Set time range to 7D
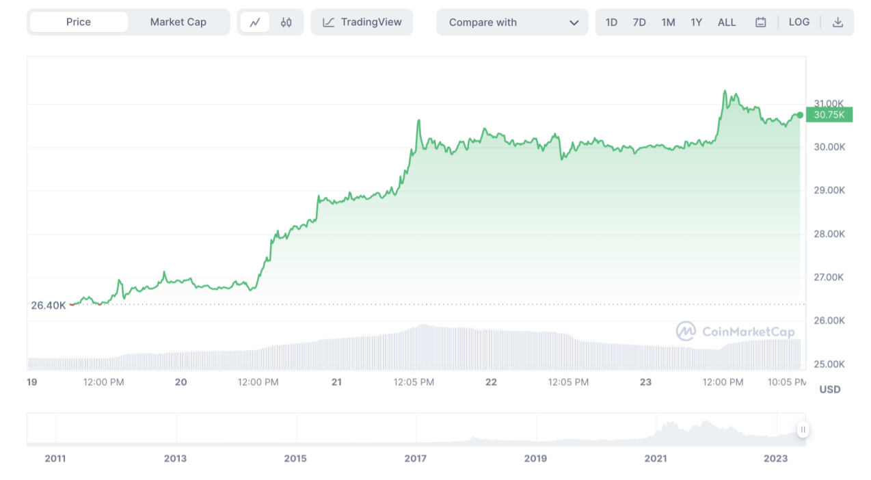This screenshot has width=871, height=480. 639,23
